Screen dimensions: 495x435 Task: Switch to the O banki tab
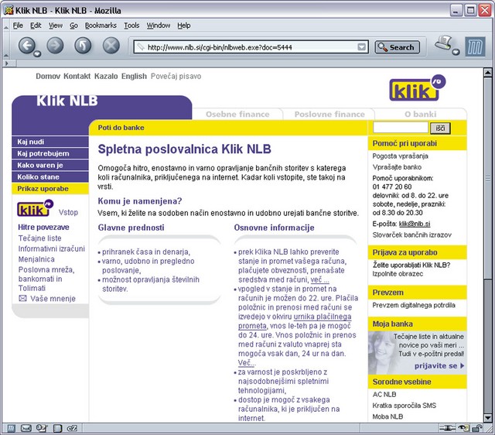421,114
